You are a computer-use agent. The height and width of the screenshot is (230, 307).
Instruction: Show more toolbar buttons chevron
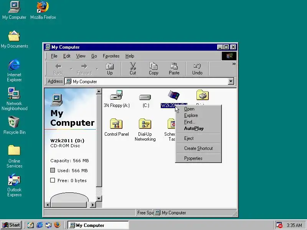(x=234, y=64)
